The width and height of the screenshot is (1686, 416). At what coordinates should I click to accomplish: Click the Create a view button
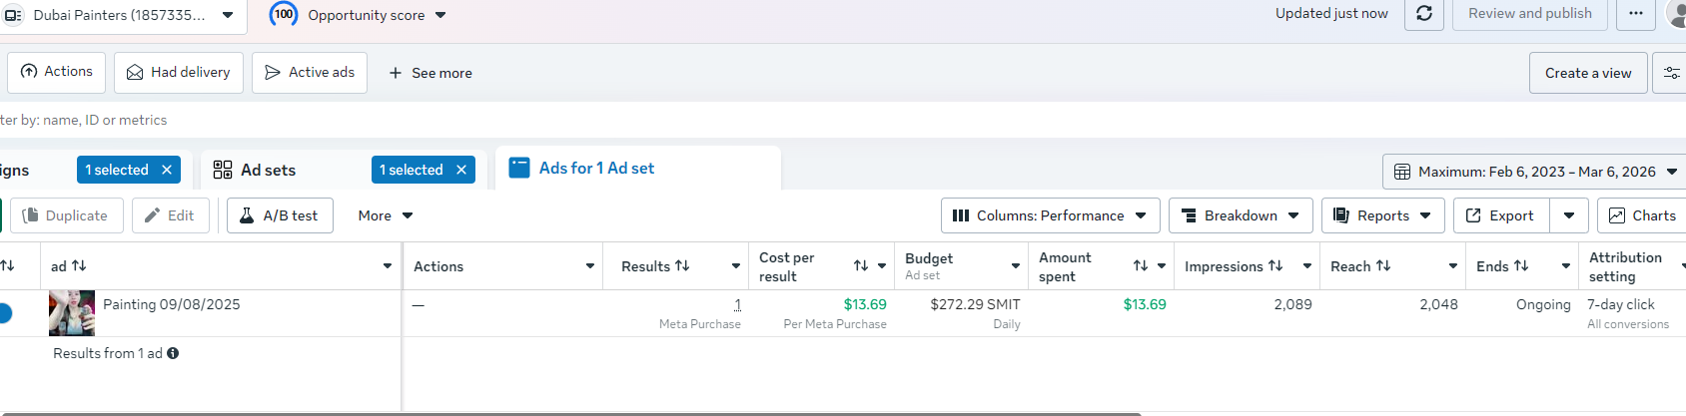pos(1587,73)
